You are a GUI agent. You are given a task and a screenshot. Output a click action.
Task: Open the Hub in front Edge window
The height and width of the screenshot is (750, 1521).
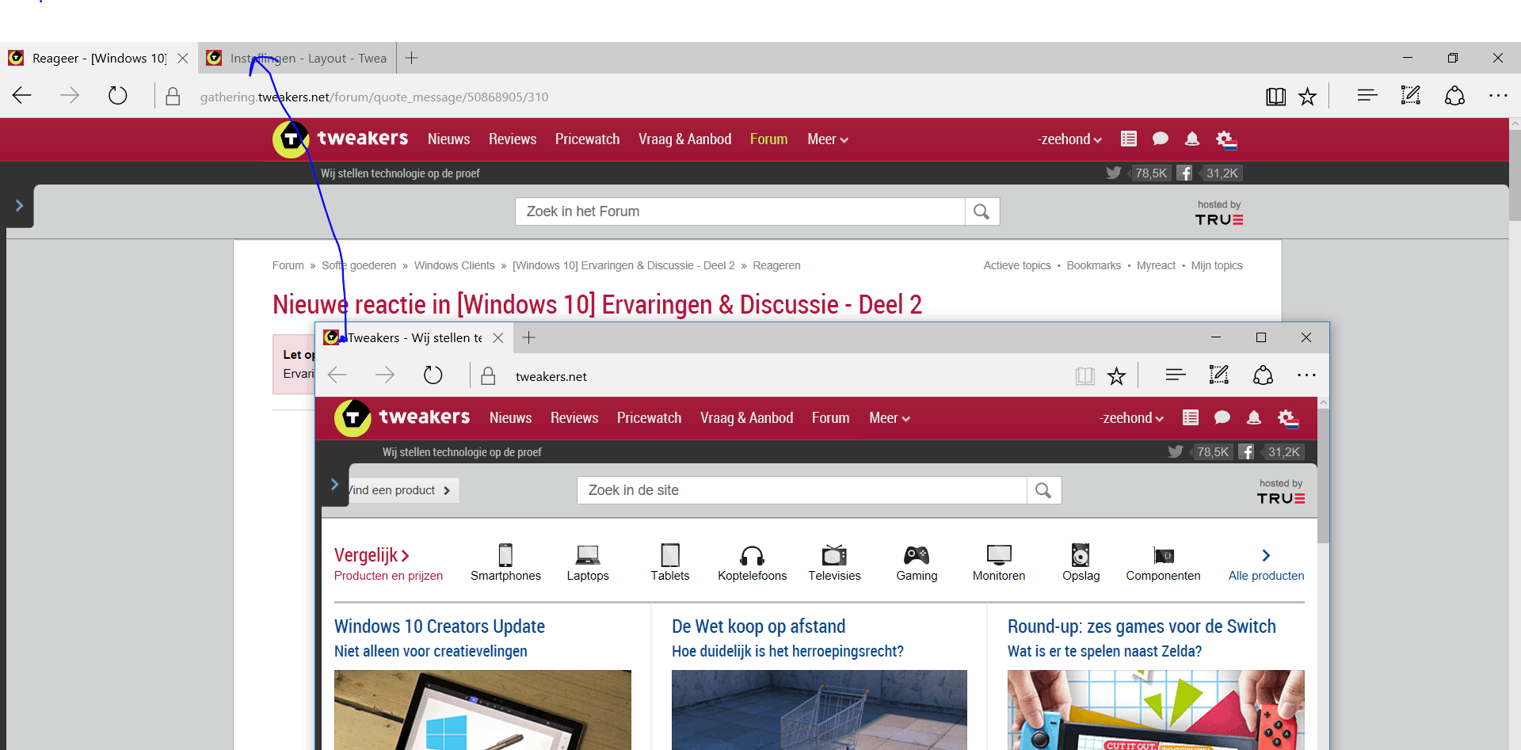(1176, 375)
